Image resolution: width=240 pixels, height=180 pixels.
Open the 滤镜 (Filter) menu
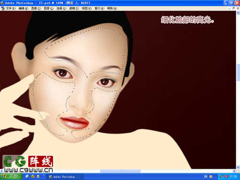[x=74, y=8]
